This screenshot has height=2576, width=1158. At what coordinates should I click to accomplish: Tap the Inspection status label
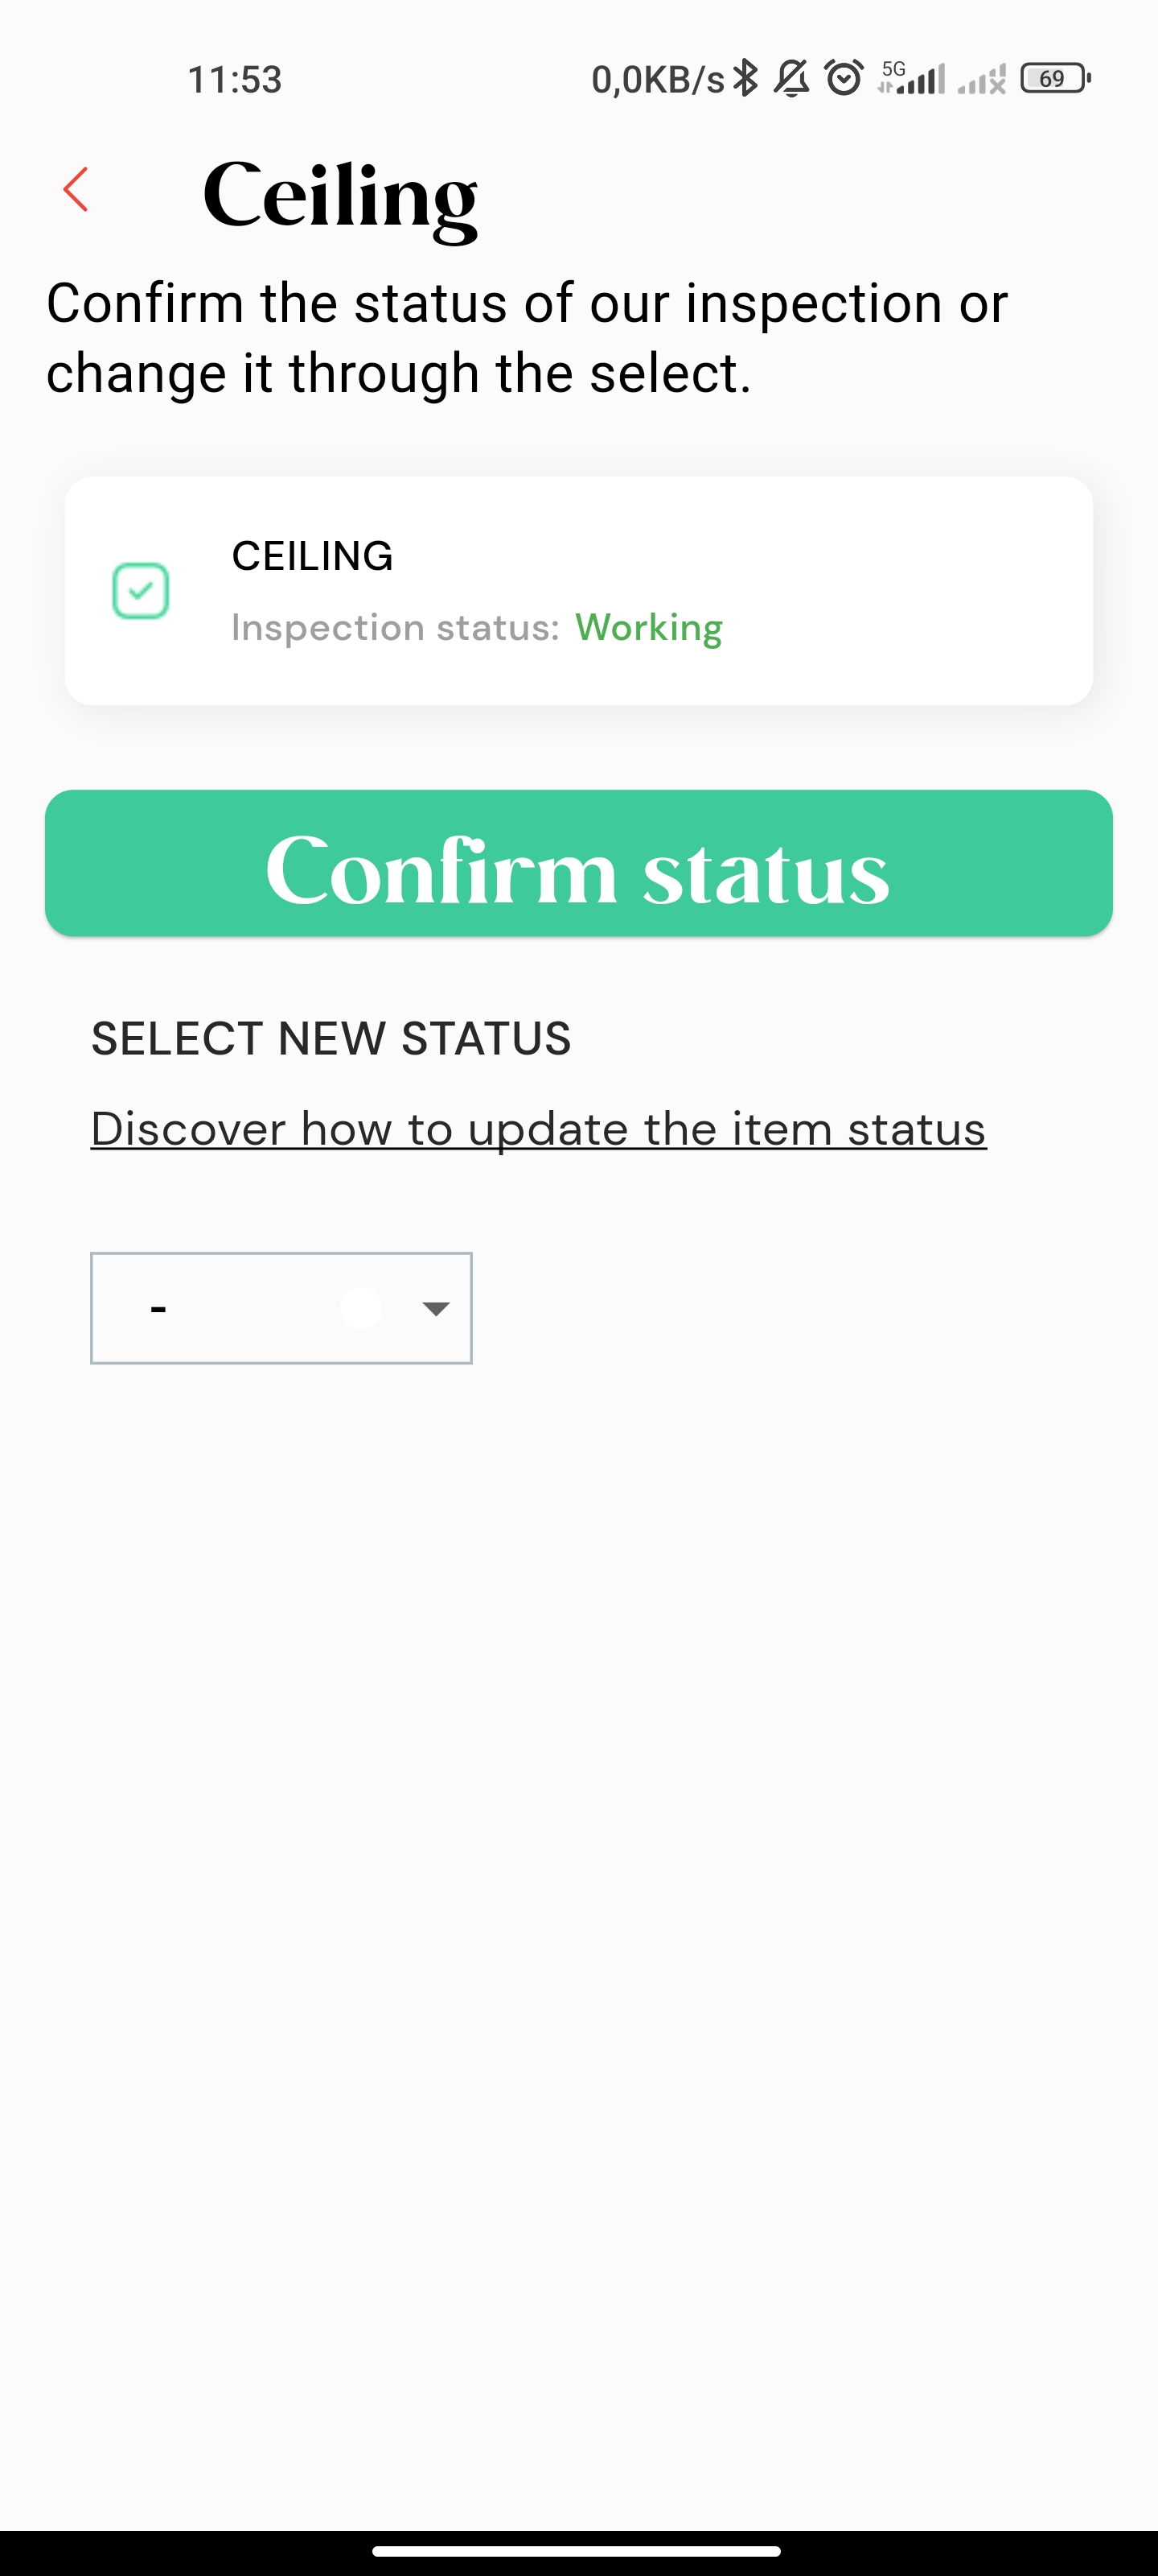tap(396, 628)
